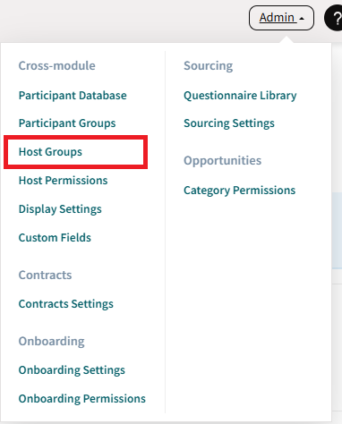Select Custom Fields
This screenshot has height=424, width=342.
tap(55, 238)
